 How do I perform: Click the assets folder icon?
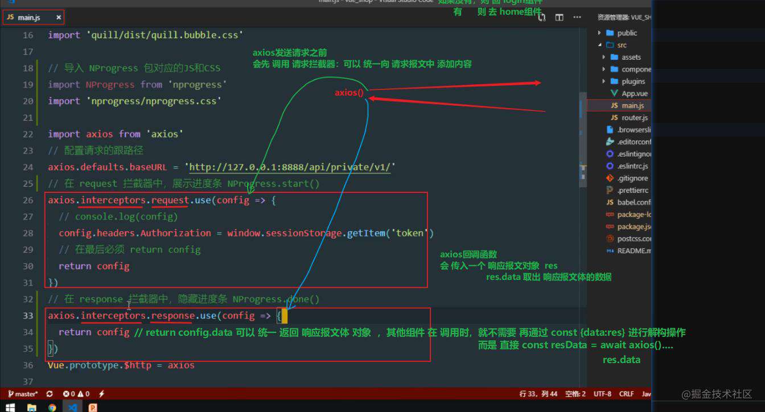coord(614,57)
